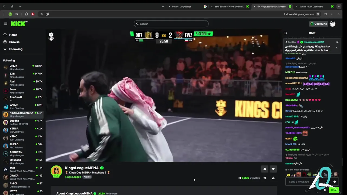Open ABOKYAN channel in Following list
The image size is (347, 195).
23,154
